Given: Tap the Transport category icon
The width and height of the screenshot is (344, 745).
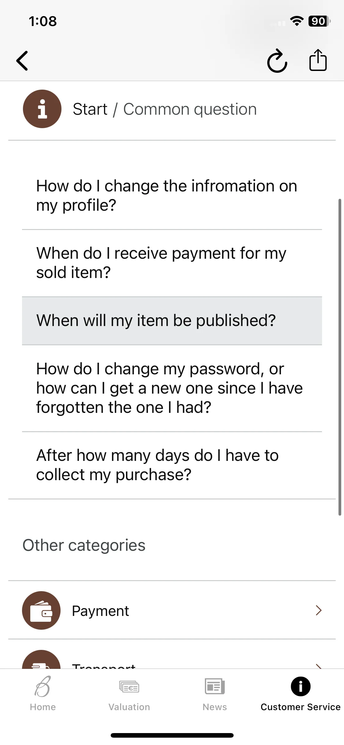Looking at the screenshot, I should point(41,659).
